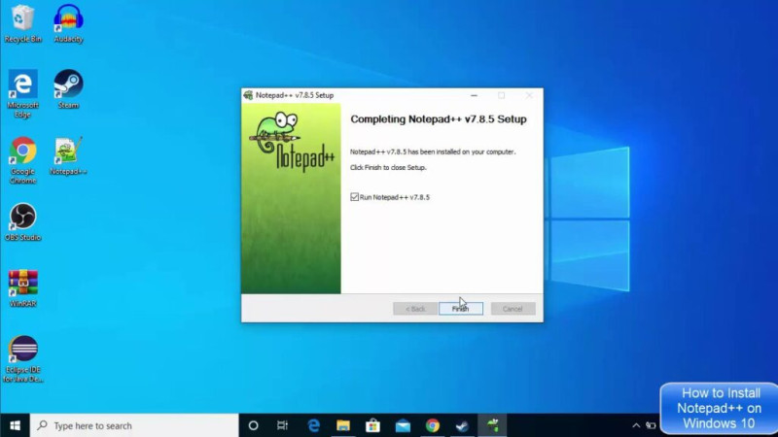Select the Google Chrome desktop icon
The width and height of the screenshot is (778, 437).
coord(22,160)
